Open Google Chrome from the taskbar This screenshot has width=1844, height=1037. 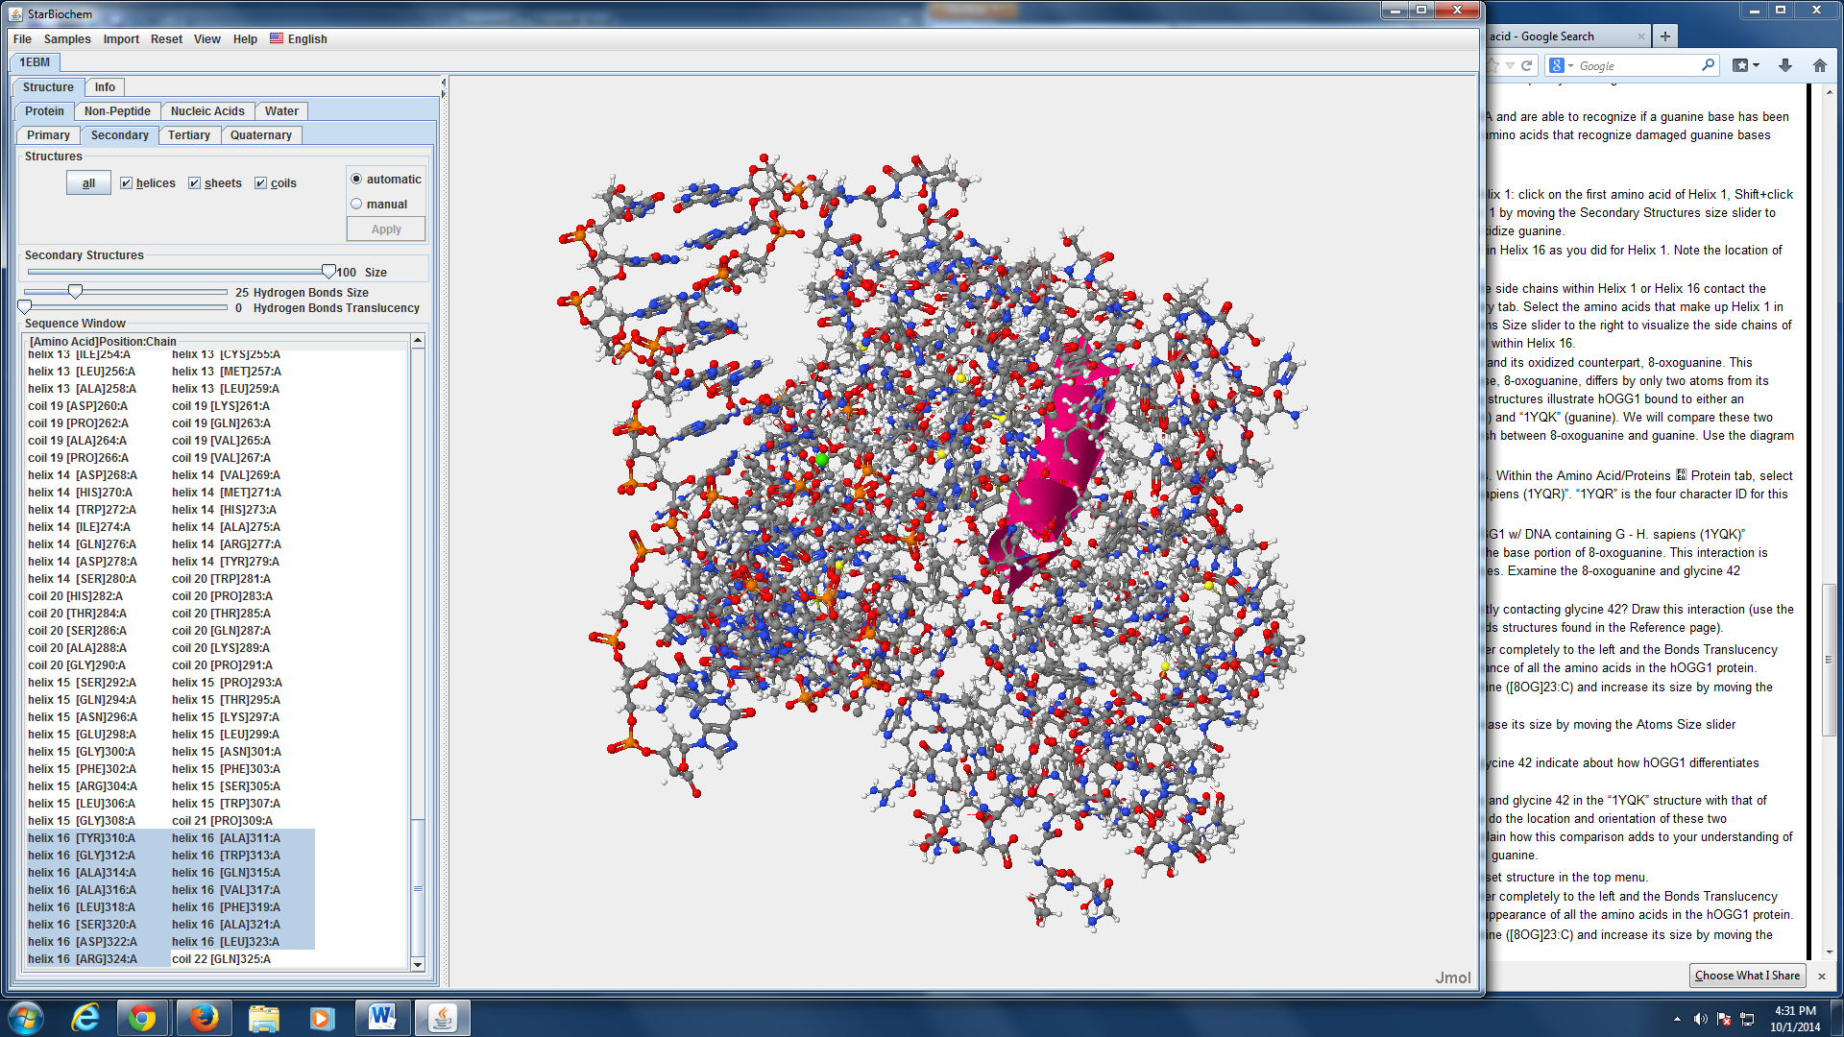point(142,1018)
